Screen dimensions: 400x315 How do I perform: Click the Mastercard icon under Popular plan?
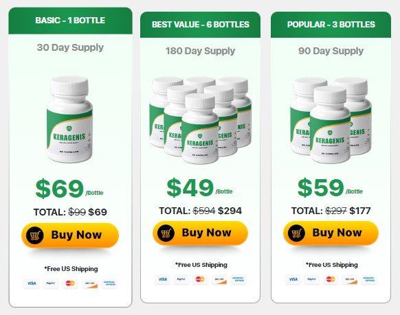(331, 279)
